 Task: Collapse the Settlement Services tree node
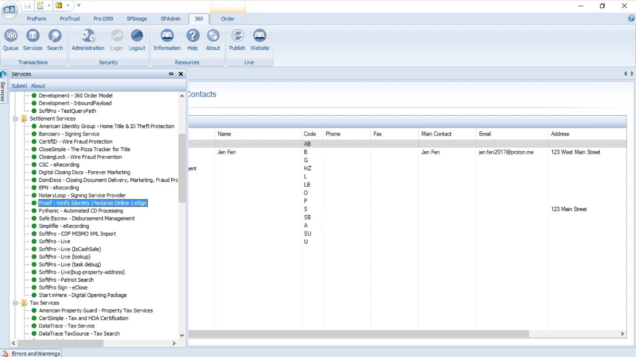pyautogui.click(x=15, y=119)
